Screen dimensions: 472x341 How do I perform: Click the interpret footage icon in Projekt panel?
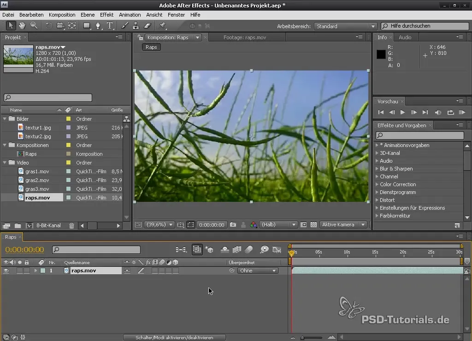(6, 225)
